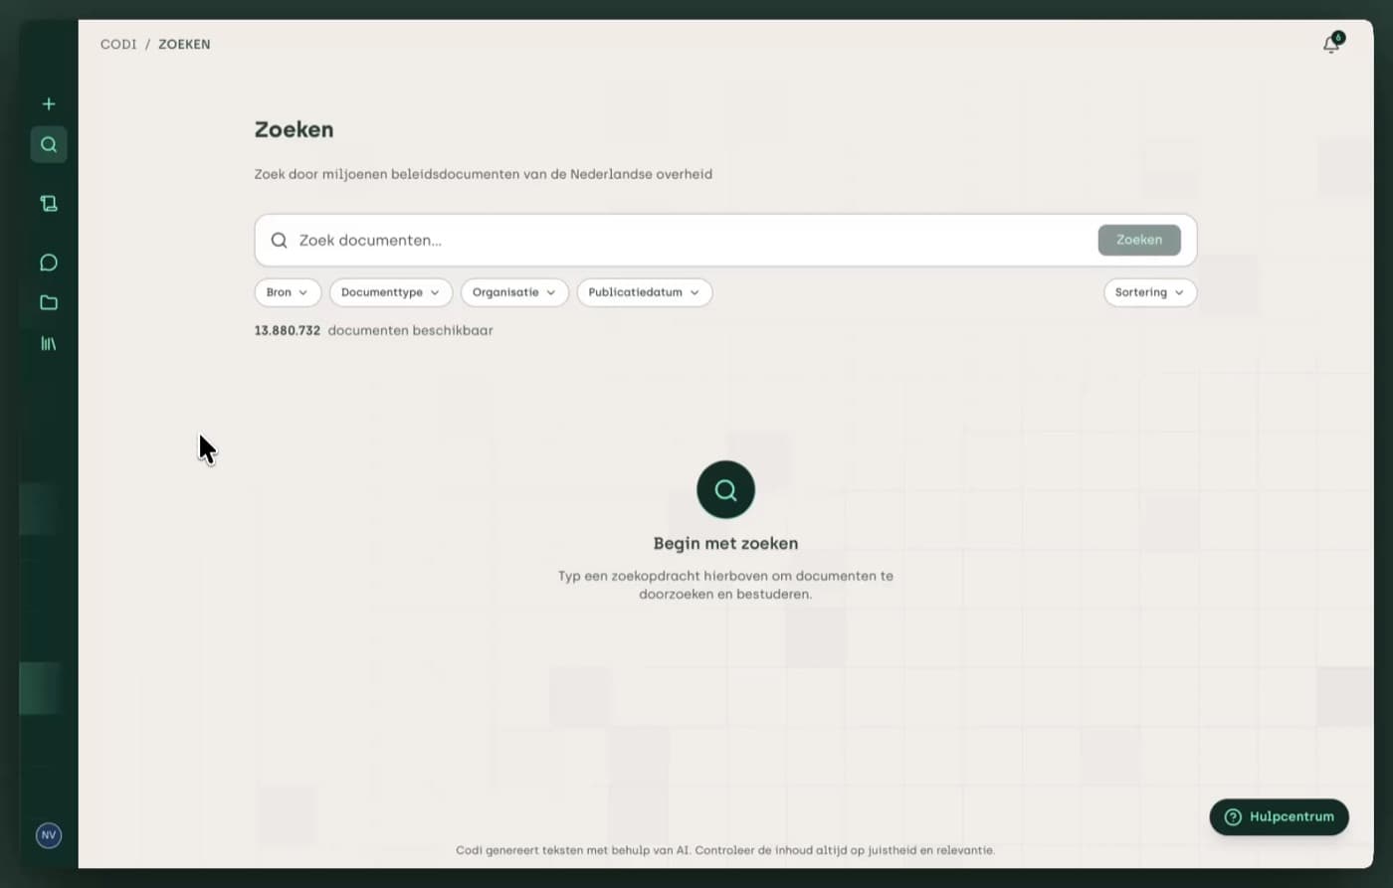The height and width of the screenshot is (888, 1393).
Task: Open the Sortering dropdown
Action: point(1150,292)
